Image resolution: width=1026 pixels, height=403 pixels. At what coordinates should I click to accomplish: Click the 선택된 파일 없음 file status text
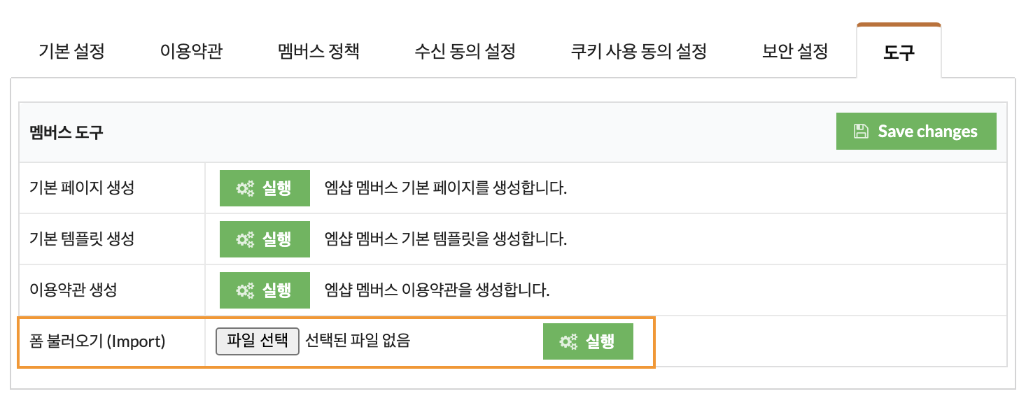[358, 341]
